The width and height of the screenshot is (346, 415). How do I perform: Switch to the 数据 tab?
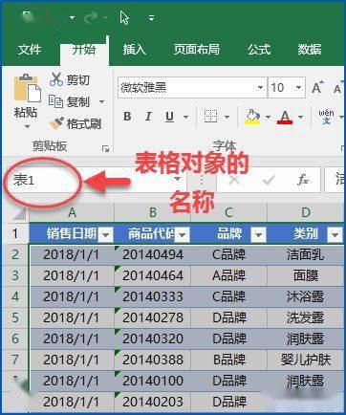(x=310, y=50)
